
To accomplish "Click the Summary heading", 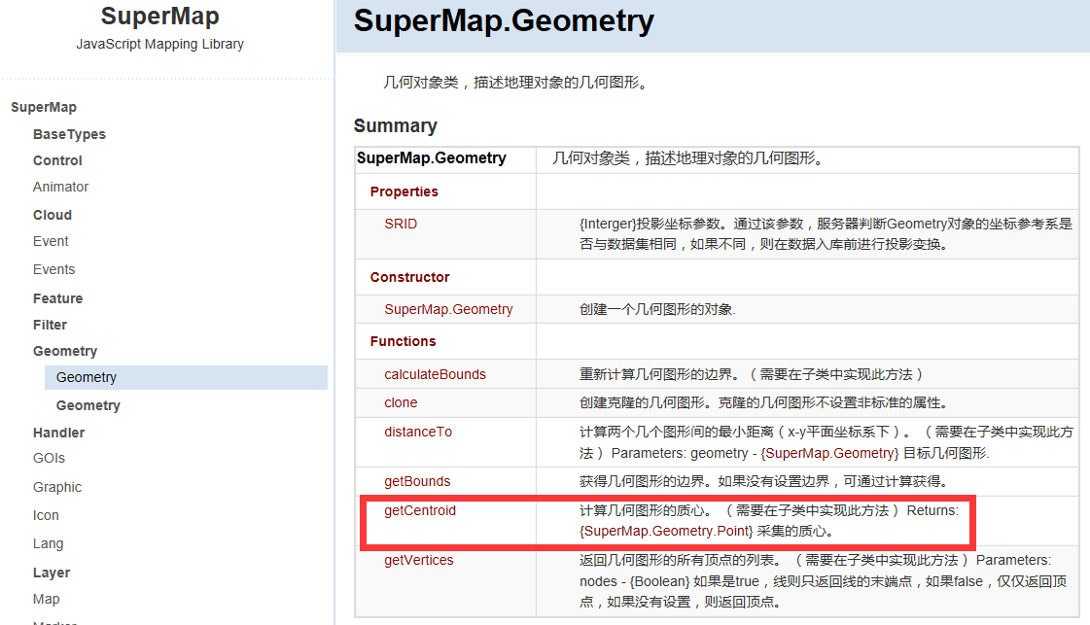I will [395, 125].
